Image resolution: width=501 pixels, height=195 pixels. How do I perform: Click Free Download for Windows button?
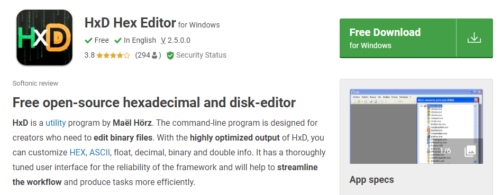coord(397,38)
